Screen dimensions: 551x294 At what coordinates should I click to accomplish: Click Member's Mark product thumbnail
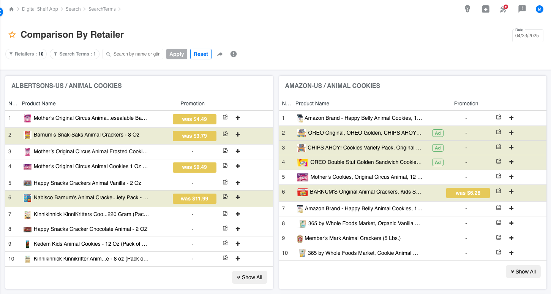pos(300,238)
